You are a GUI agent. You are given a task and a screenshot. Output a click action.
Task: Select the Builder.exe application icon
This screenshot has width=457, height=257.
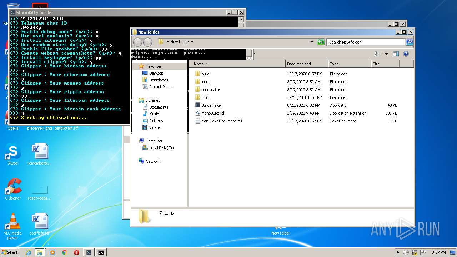tap(198, 105)
